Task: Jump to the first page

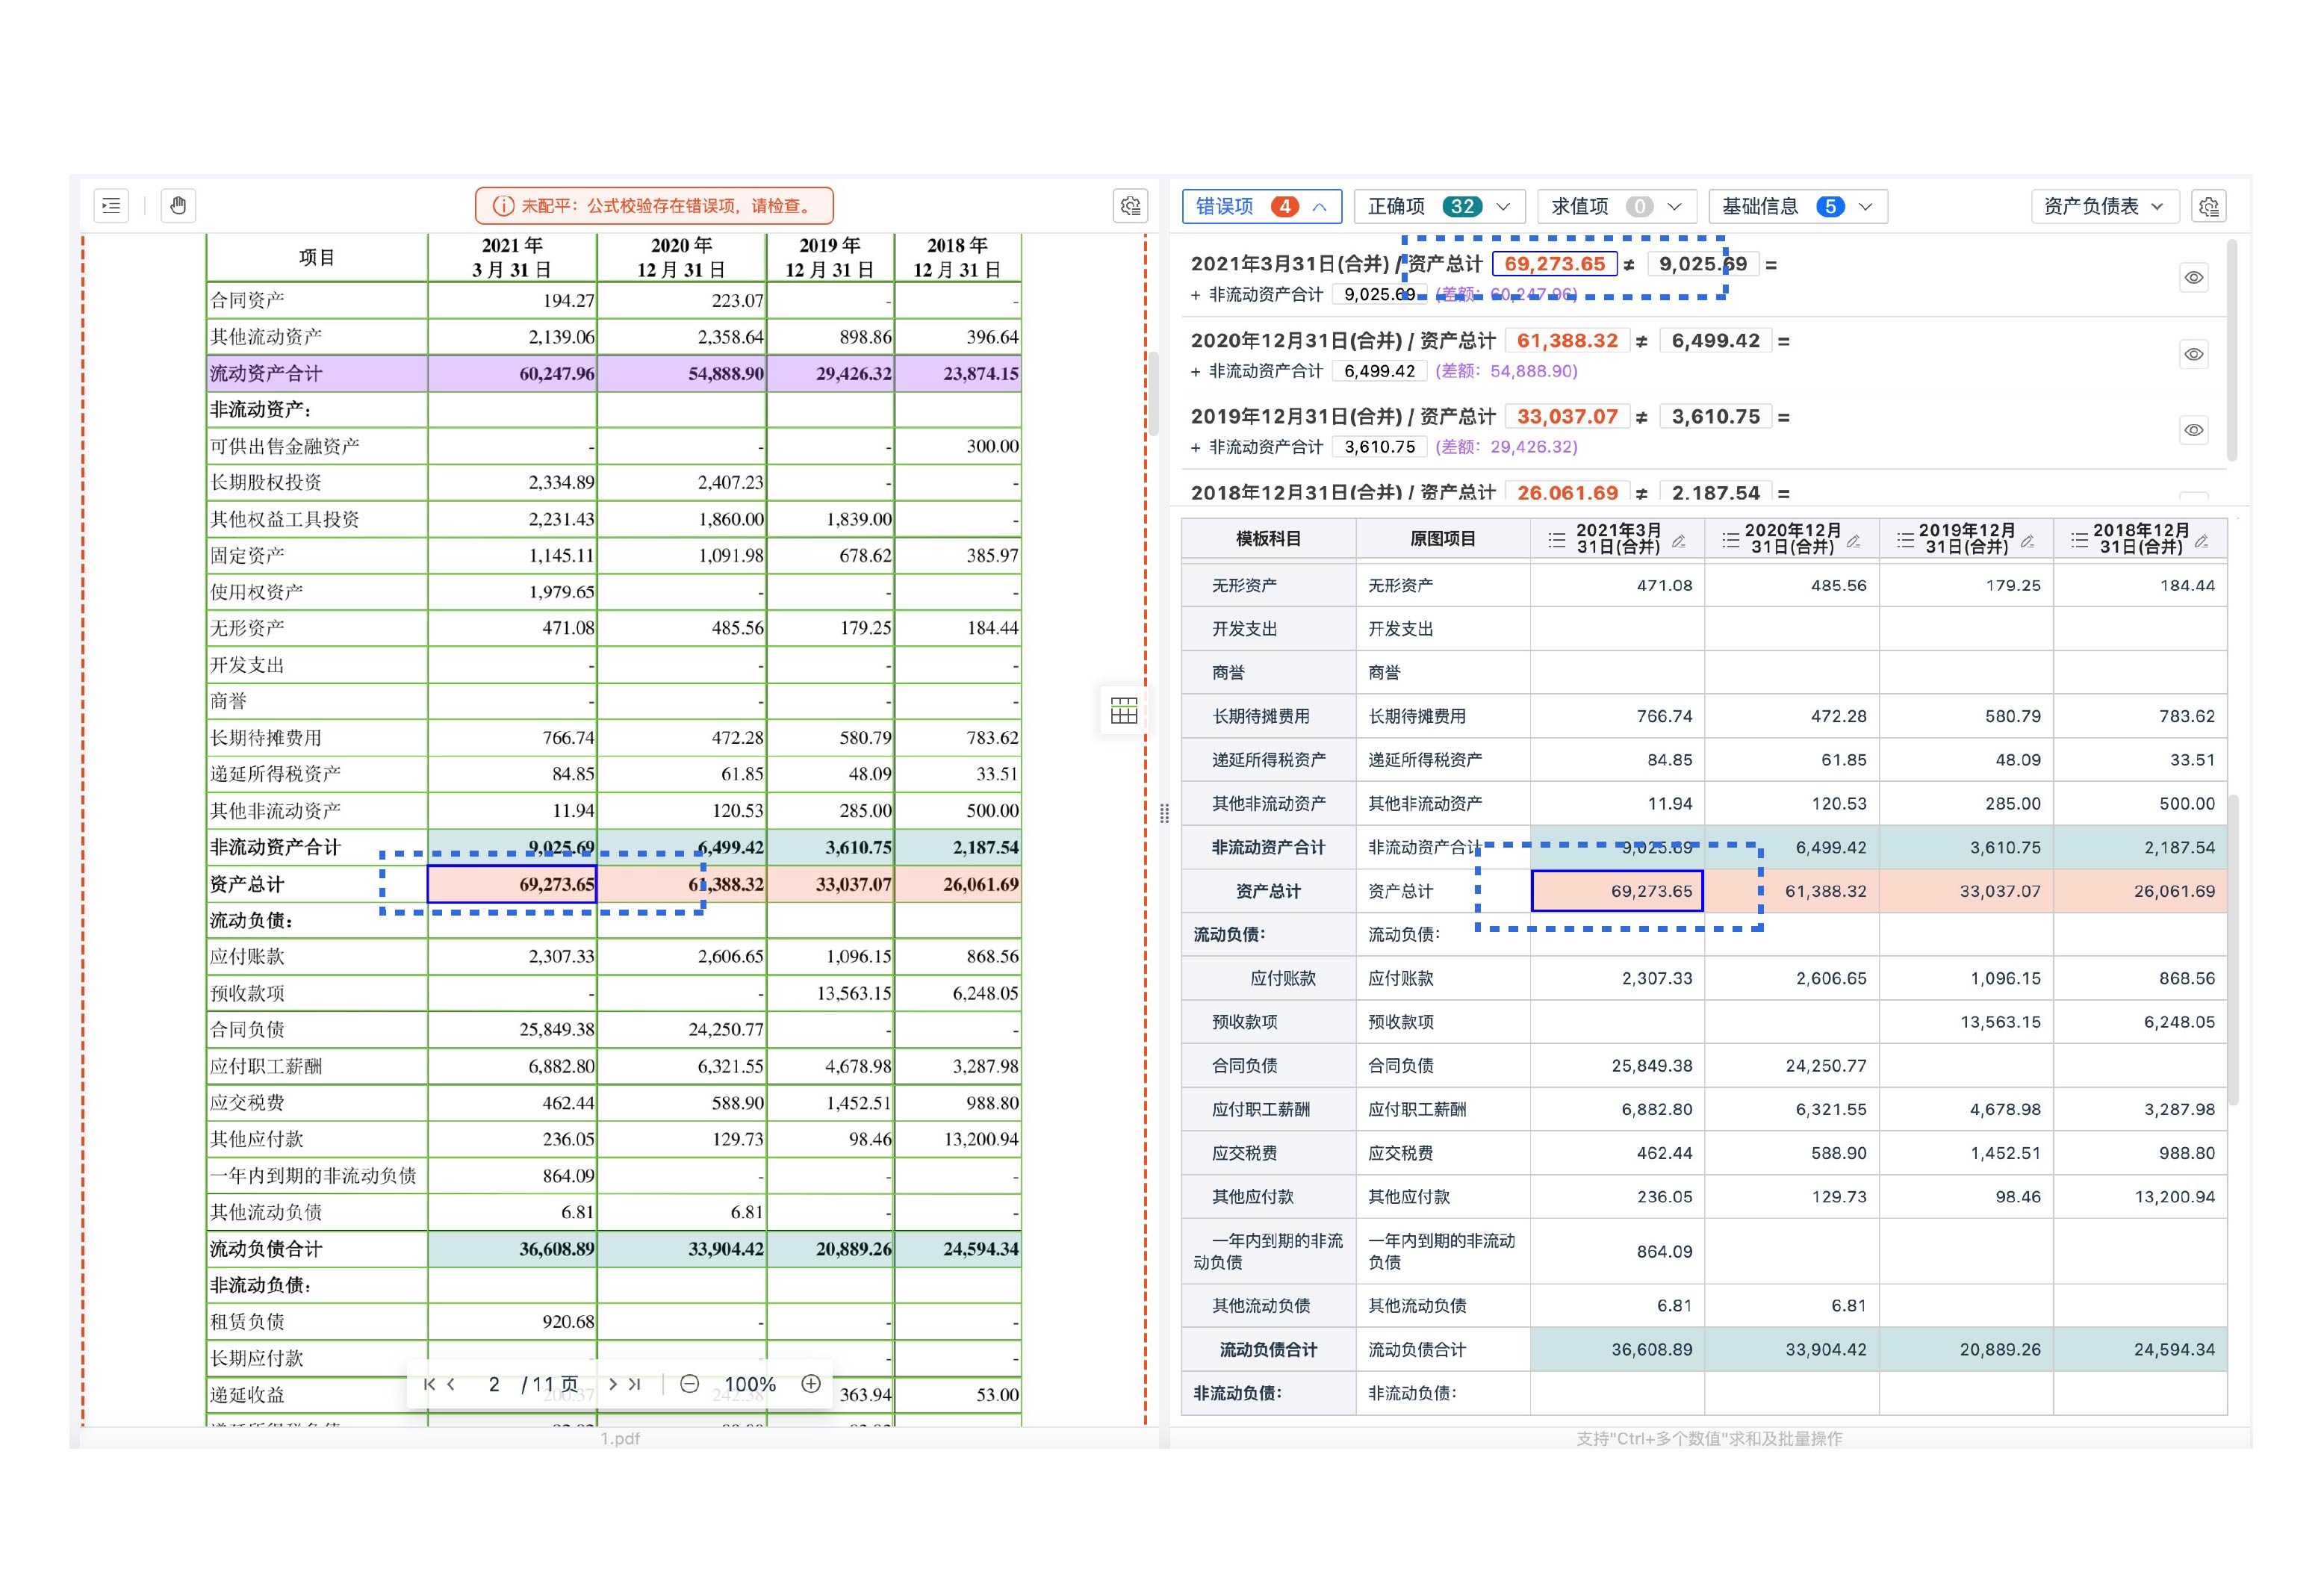Action: click(x=429, y=1384)
